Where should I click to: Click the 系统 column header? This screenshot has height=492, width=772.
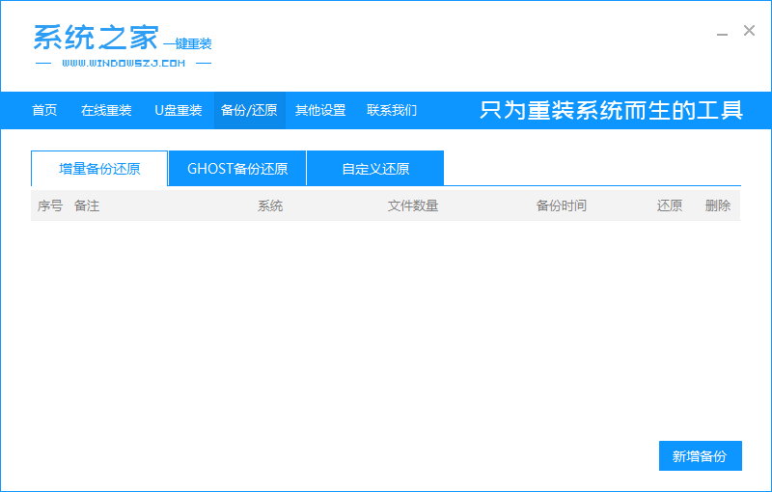[x=270, y=205]
